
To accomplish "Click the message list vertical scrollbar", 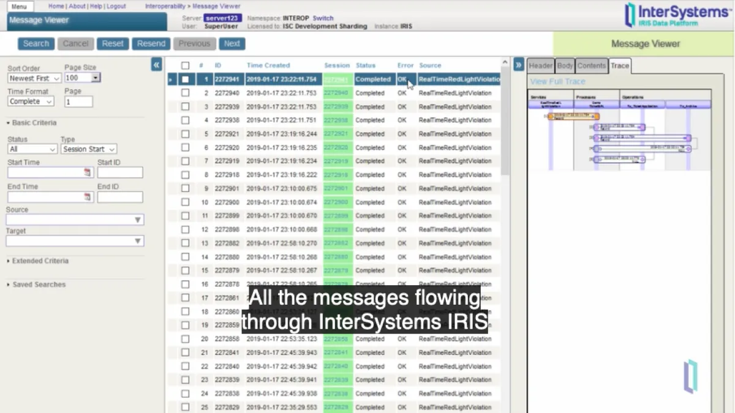I will 505,122.
